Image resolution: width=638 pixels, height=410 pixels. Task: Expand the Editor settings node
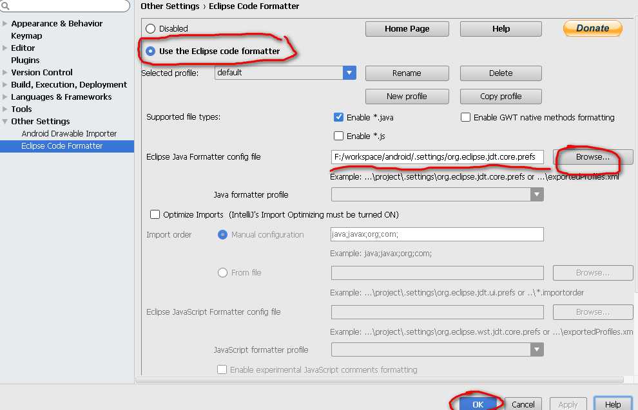coord(5,48)
